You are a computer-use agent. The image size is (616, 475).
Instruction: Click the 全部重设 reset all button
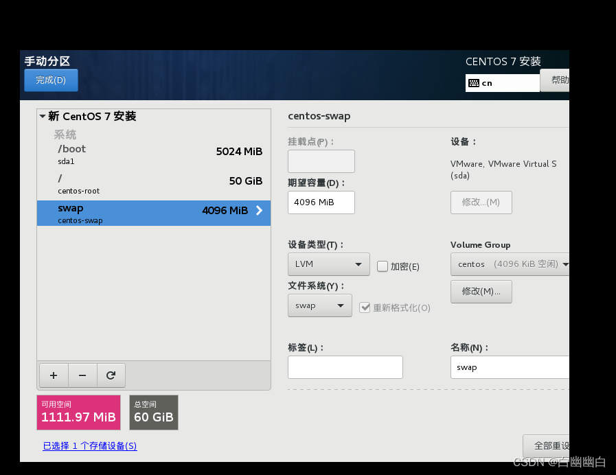tap(546, 446)
